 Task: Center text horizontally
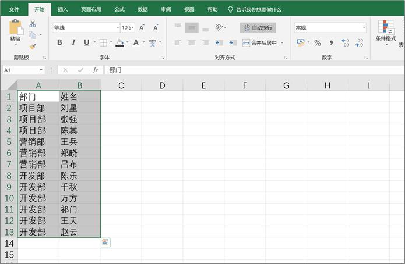192,42
